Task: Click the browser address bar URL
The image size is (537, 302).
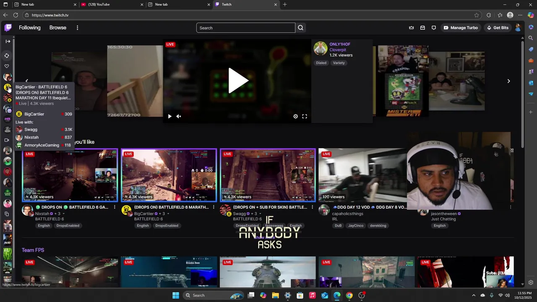Action: 50,15
